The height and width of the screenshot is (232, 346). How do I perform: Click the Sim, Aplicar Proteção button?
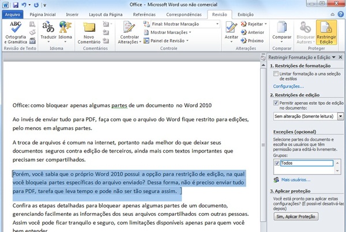(296, 216)
